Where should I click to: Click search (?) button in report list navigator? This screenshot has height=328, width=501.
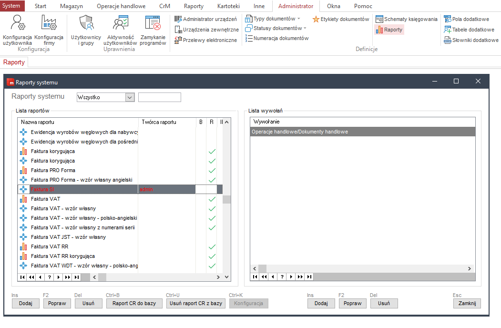point(50,277)
